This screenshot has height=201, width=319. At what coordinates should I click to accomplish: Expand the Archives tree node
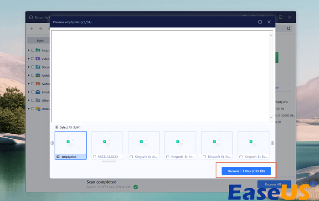[x=29, y=75]
